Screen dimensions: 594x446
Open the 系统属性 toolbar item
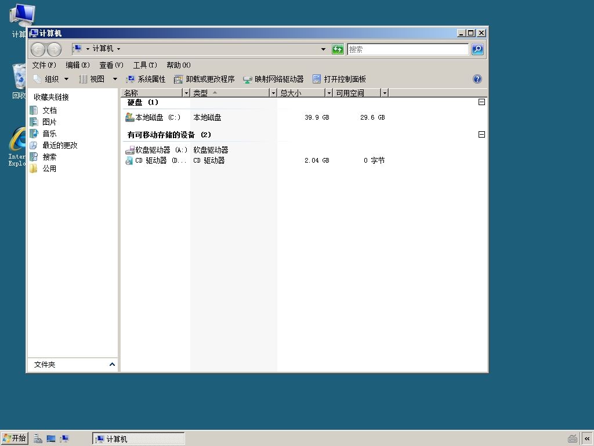pos(146,79)
